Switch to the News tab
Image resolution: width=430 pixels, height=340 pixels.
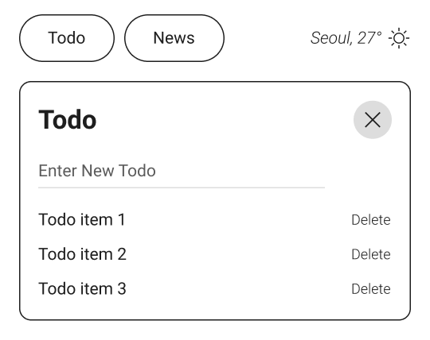click(174, 38)
